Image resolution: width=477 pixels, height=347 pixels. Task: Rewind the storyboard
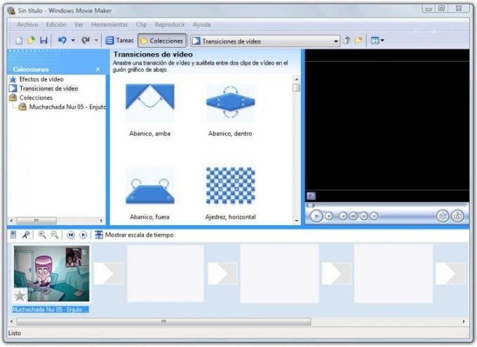71,235
